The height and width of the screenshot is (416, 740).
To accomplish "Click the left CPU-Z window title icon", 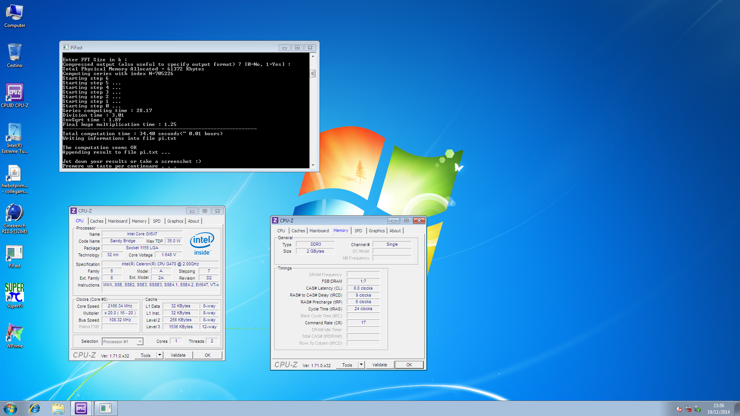I will 74,211.
